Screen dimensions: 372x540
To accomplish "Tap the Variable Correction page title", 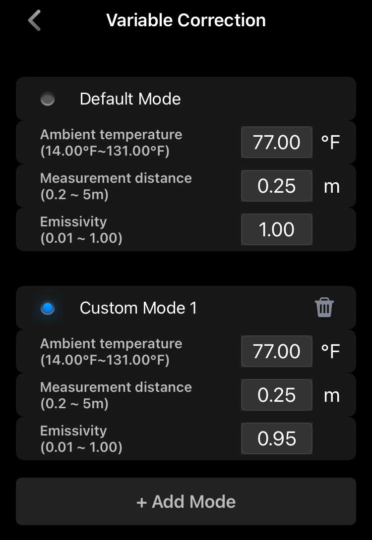I will coord(186,20).
